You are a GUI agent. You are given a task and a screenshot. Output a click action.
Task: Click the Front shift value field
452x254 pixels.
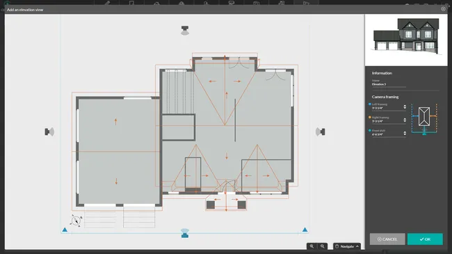coord(387,134)
